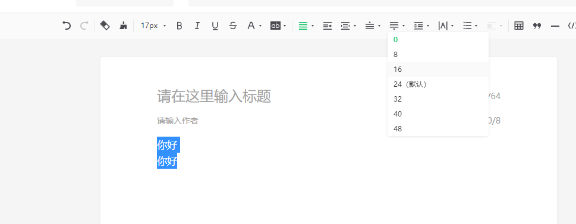Select spacing value 8
Viewport: 576px width, 224px height.
[438, 54]
